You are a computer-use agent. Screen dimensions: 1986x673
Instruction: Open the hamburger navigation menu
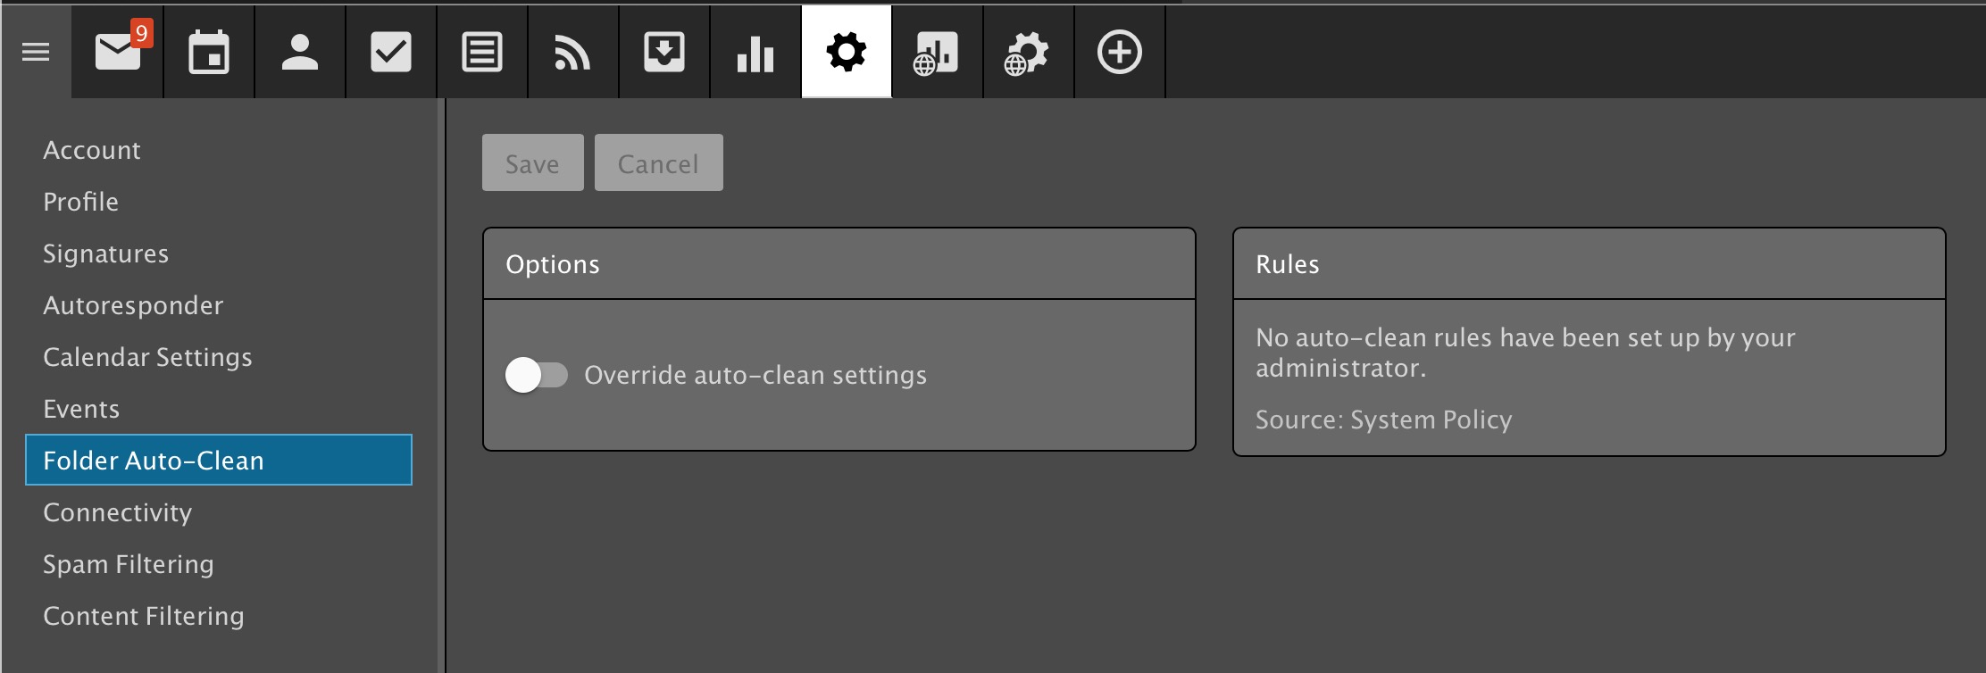pyautogui.click(x=36, y=52)
